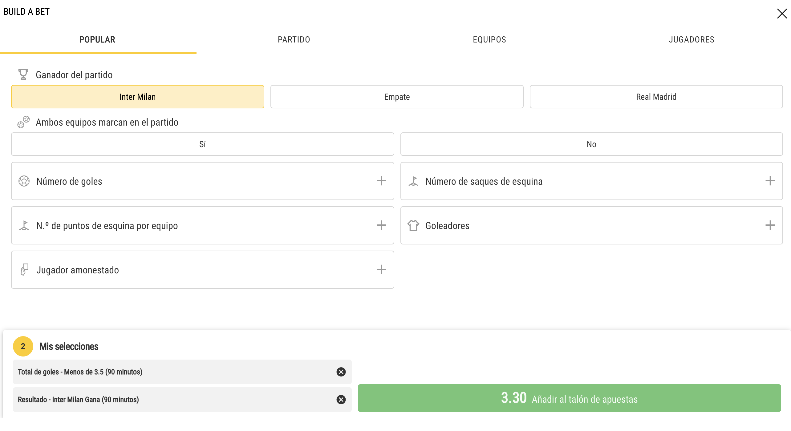The height and width of the screenshot is (431, 791).
Task: Click the football icon in Número de goles
Action: tap(24, 181)
